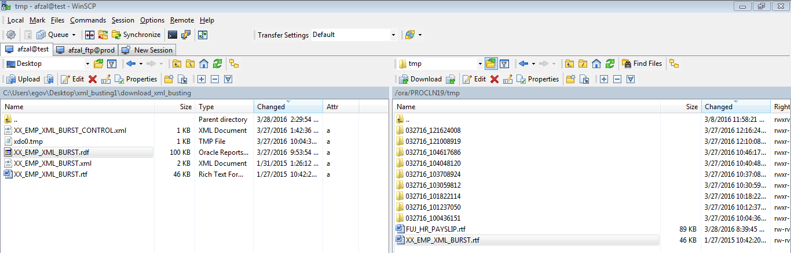Image resolution: width=791 pixels, height=253 pixels.
Task: Open the Local menu
Action: [x=16, y=20]
